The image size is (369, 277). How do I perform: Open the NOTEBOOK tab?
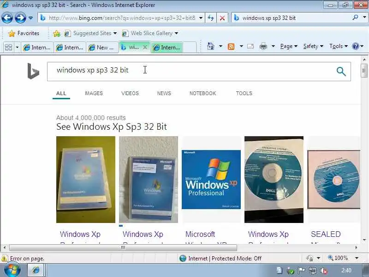[x=202, y=93]
